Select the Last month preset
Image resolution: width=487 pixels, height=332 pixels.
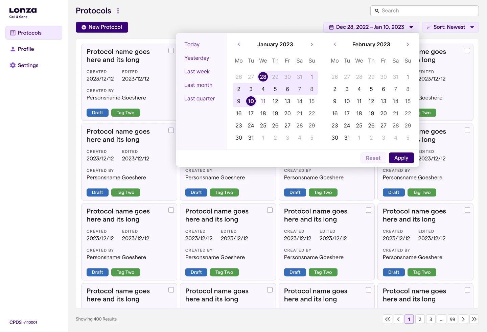point(198,85)
